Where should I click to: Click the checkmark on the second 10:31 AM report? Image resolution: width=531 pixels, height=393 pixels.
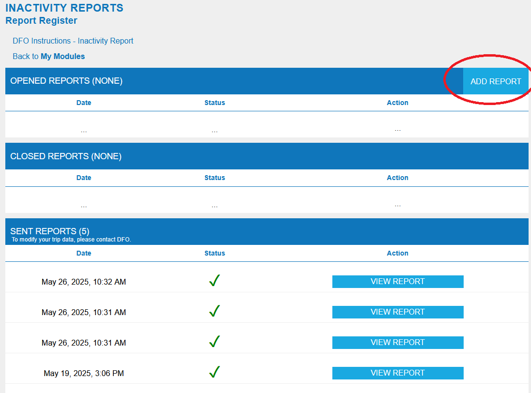tap(215, 341)
